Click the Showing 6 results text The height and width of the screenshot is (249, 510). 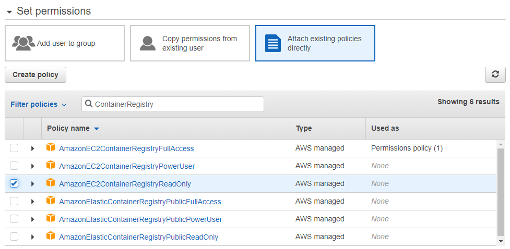(x=468, y=102)
